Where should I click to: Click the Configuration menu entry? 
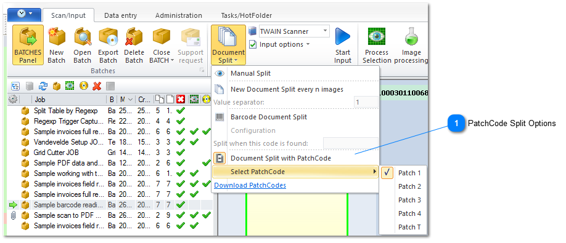253,130
